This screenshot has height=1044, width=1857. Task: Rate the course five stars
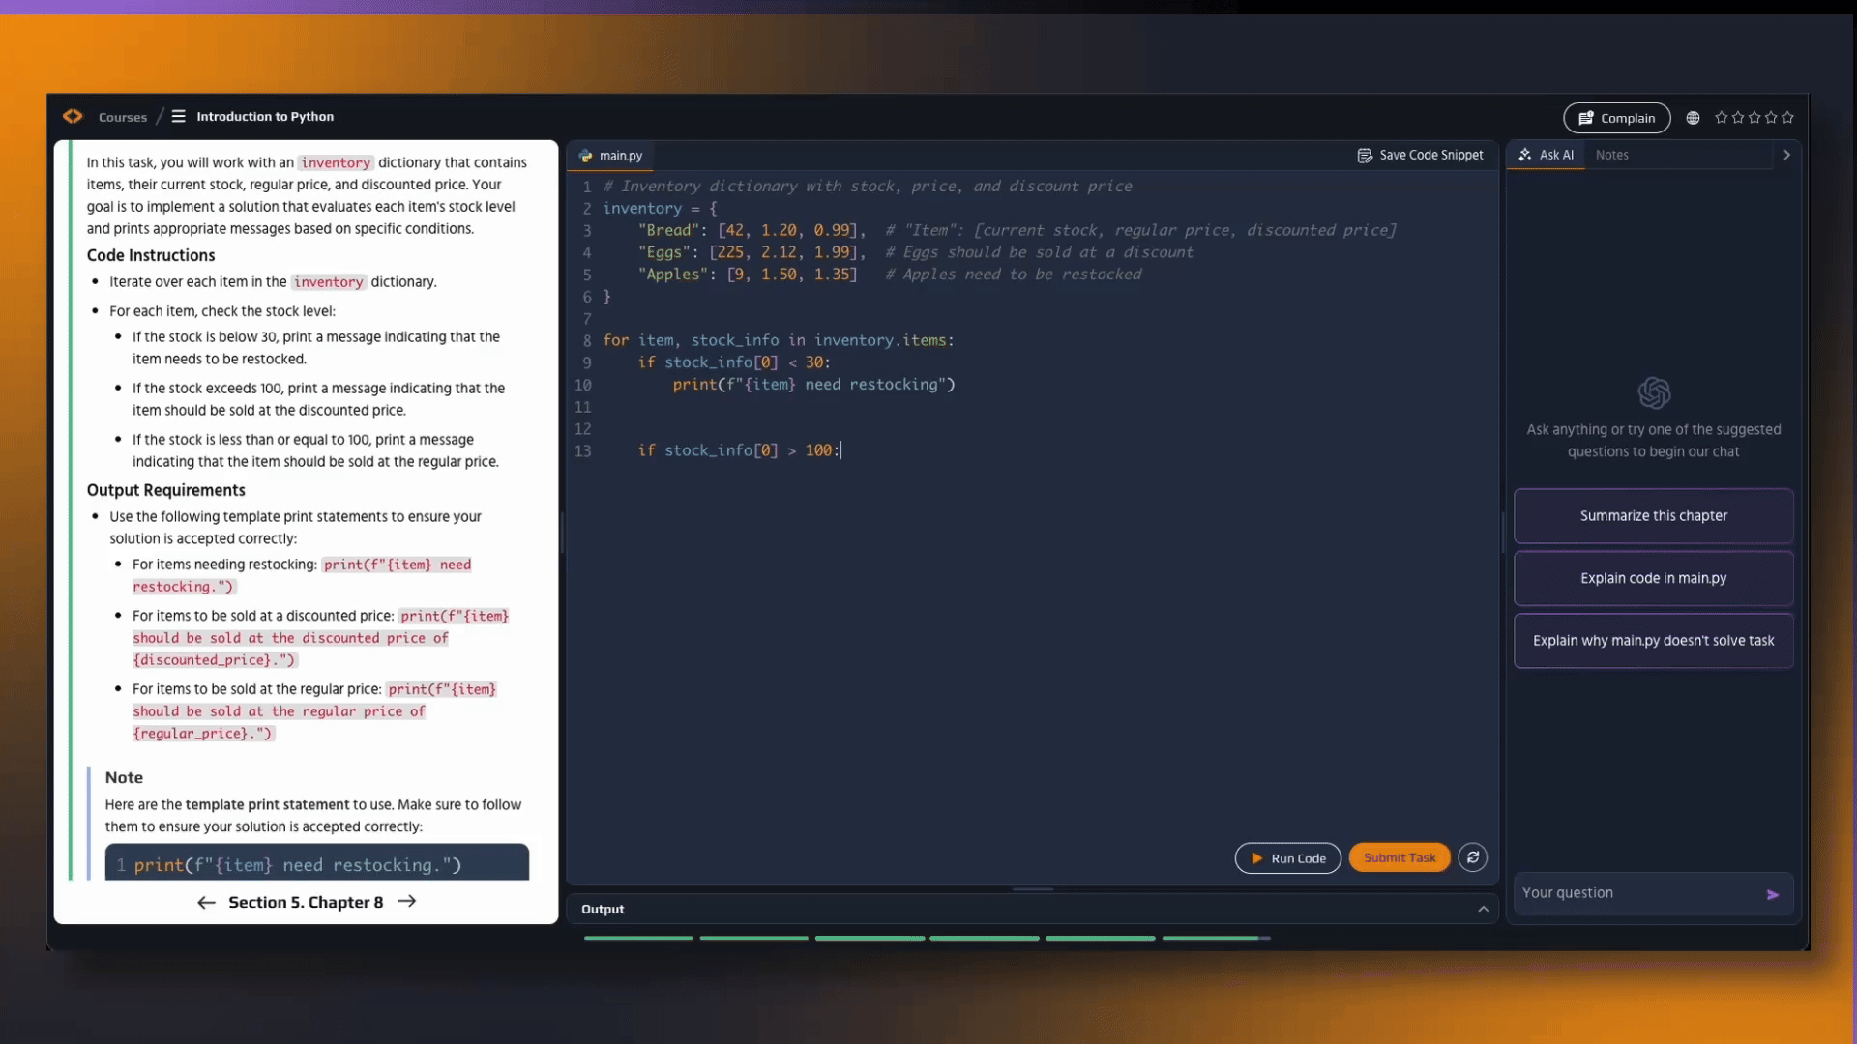(x=1787, y=117)
